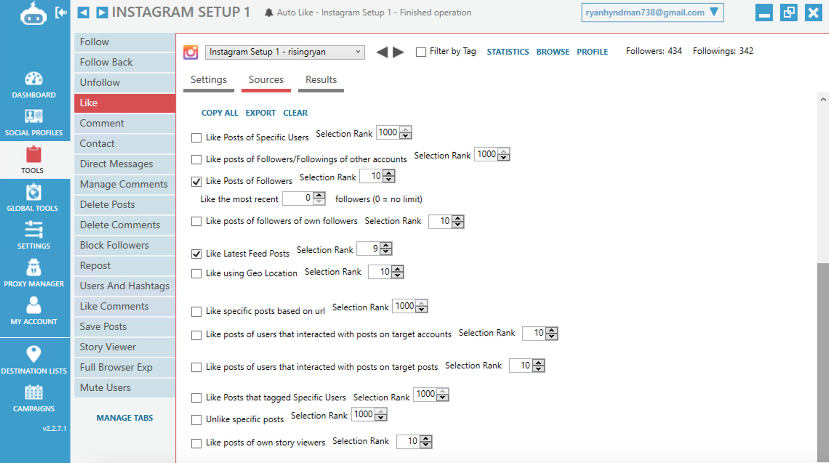Click scrollbar up arrow
Screen dimensions: 829x463
823,100
